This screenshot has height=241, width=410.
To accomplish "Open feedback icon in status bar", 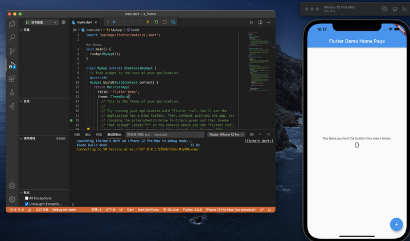I will [262, 210].
